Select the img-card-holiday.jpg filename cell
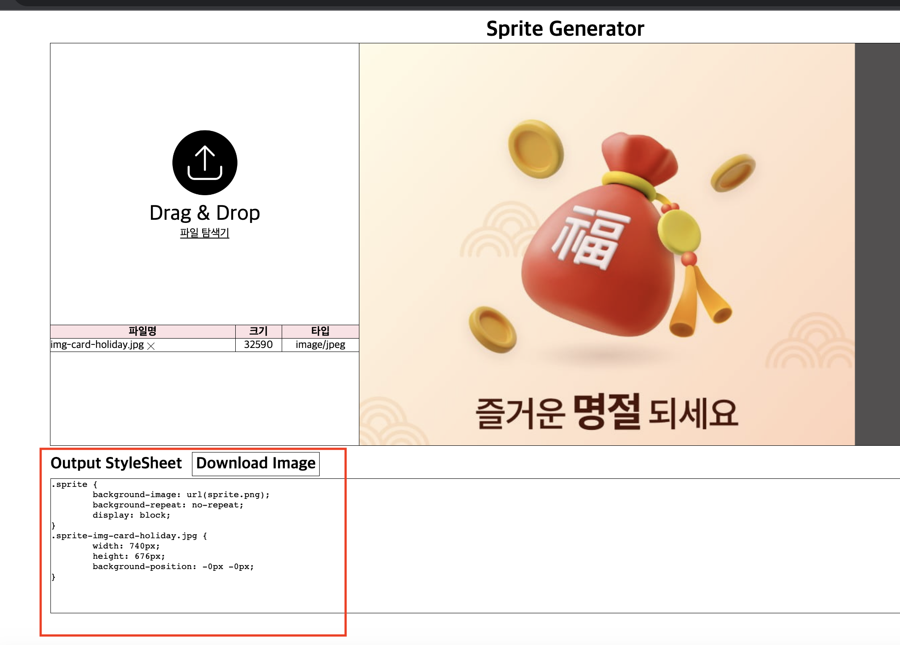The width and height of the screenshot is (900, 645). [x=97, y=344]
